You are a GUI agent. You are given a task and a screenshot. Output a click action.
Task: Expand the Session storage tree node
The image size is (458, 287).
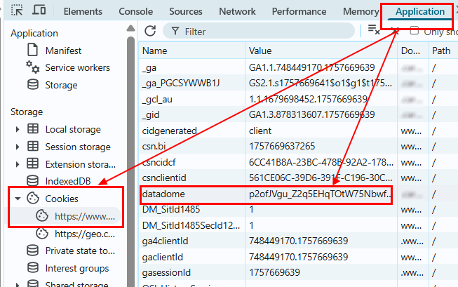pyautogui.click(x=18, y=147)
